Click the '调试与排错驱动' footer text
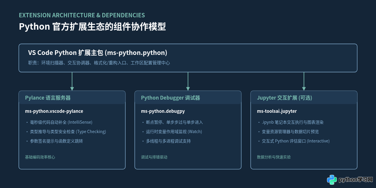 click(x=154, y=157)
